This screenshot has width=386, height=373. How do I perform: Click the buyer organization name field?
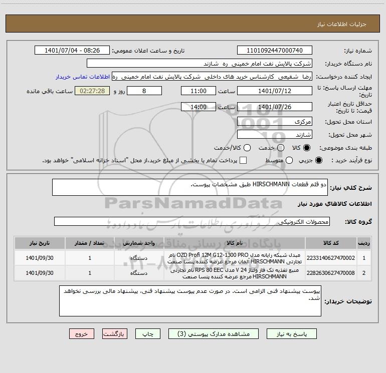200,64
